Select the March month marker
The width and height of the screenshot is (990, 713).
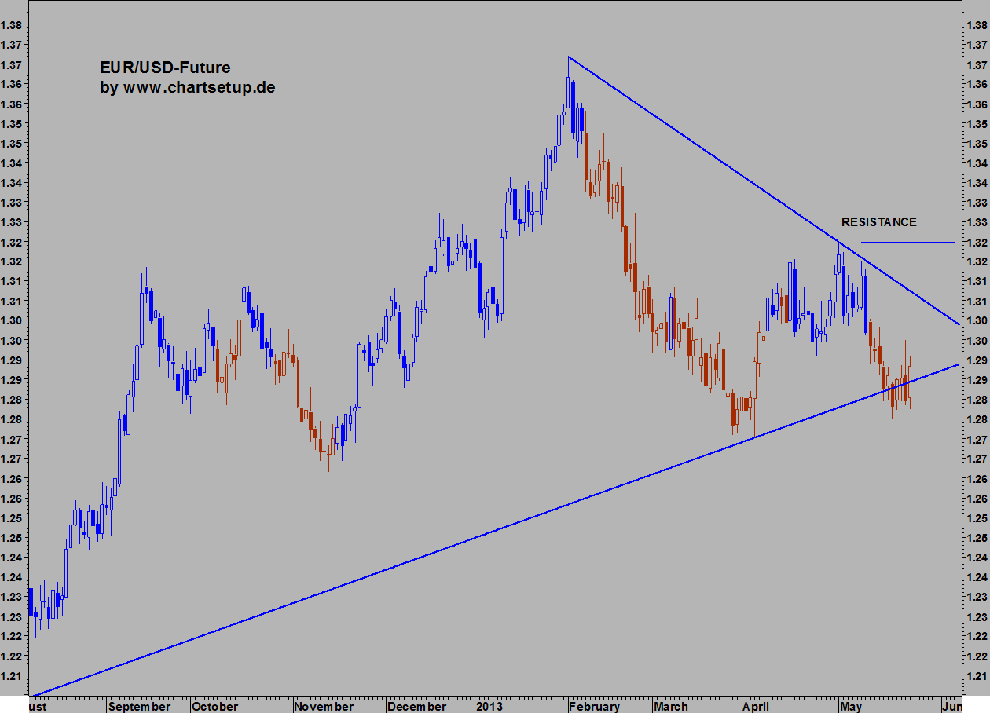673,706
